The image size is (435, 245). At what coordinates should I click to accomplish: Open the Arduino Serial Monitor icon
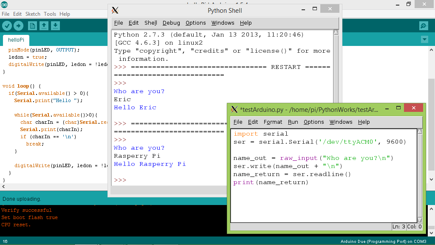[424, 26]
